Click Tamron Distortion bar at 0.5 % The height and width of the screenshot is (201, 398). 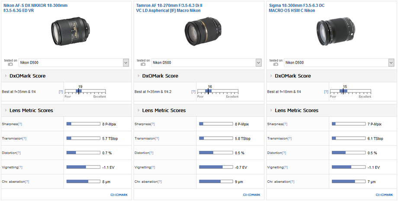point(216,153)
